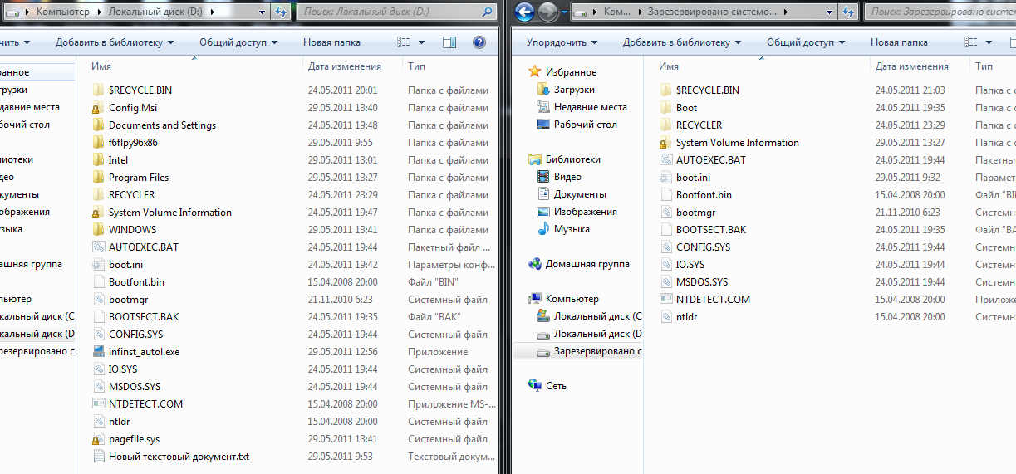Select the System Volume Information icon in right window
The image size is (1016, 474).
click(665, 142)
